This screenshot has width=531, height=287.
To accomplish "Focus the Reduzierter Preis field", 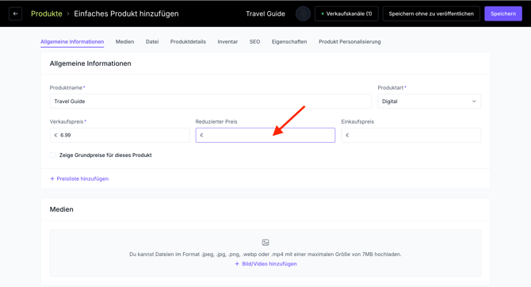I will click(x=265, y=136).
